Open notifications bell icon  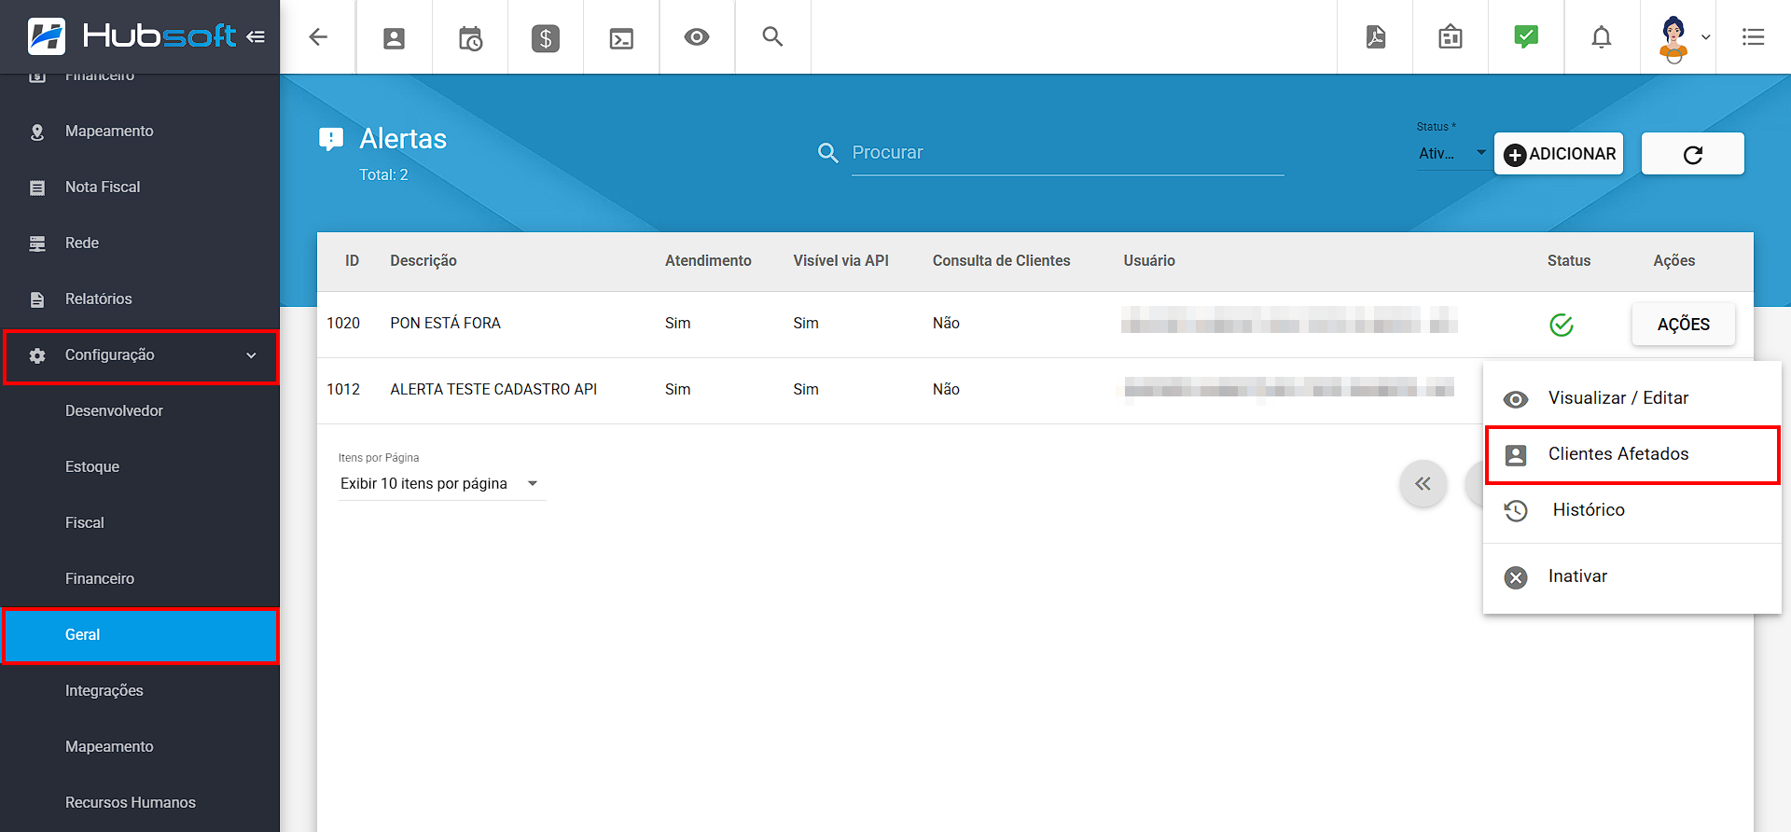coord(1602,37)
